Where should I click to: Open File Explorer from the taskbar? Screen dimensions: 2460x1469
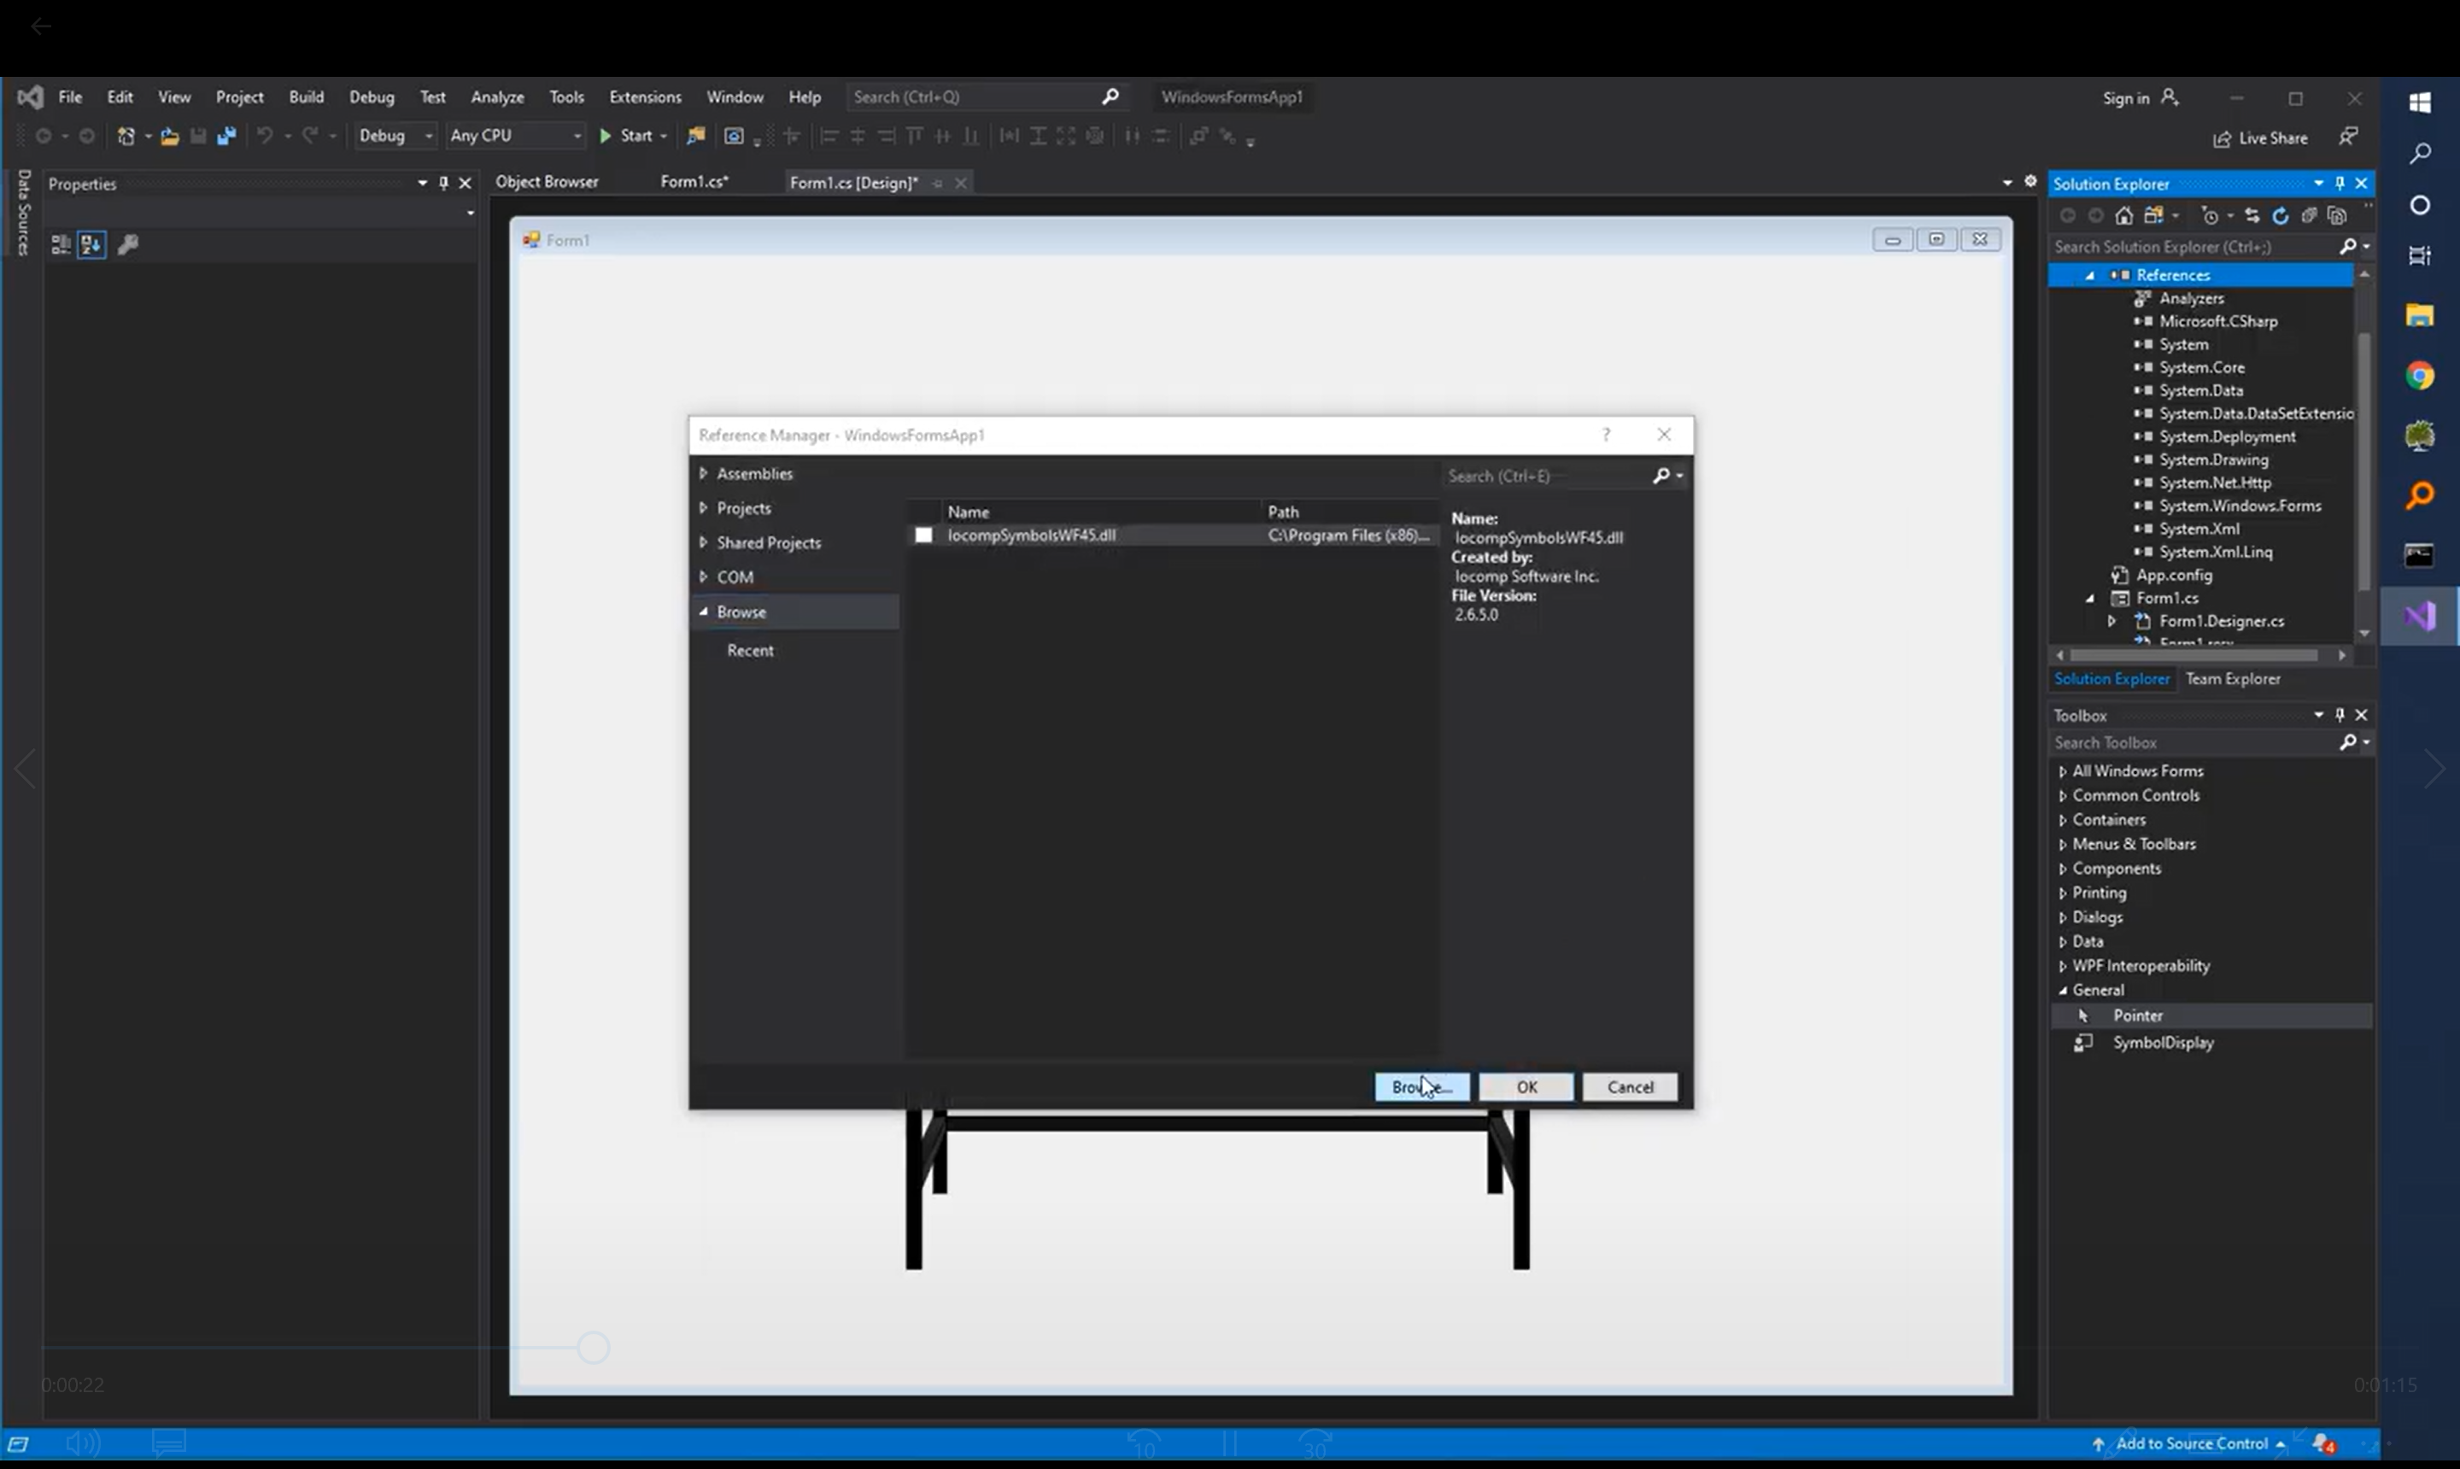pos(2419,316)
